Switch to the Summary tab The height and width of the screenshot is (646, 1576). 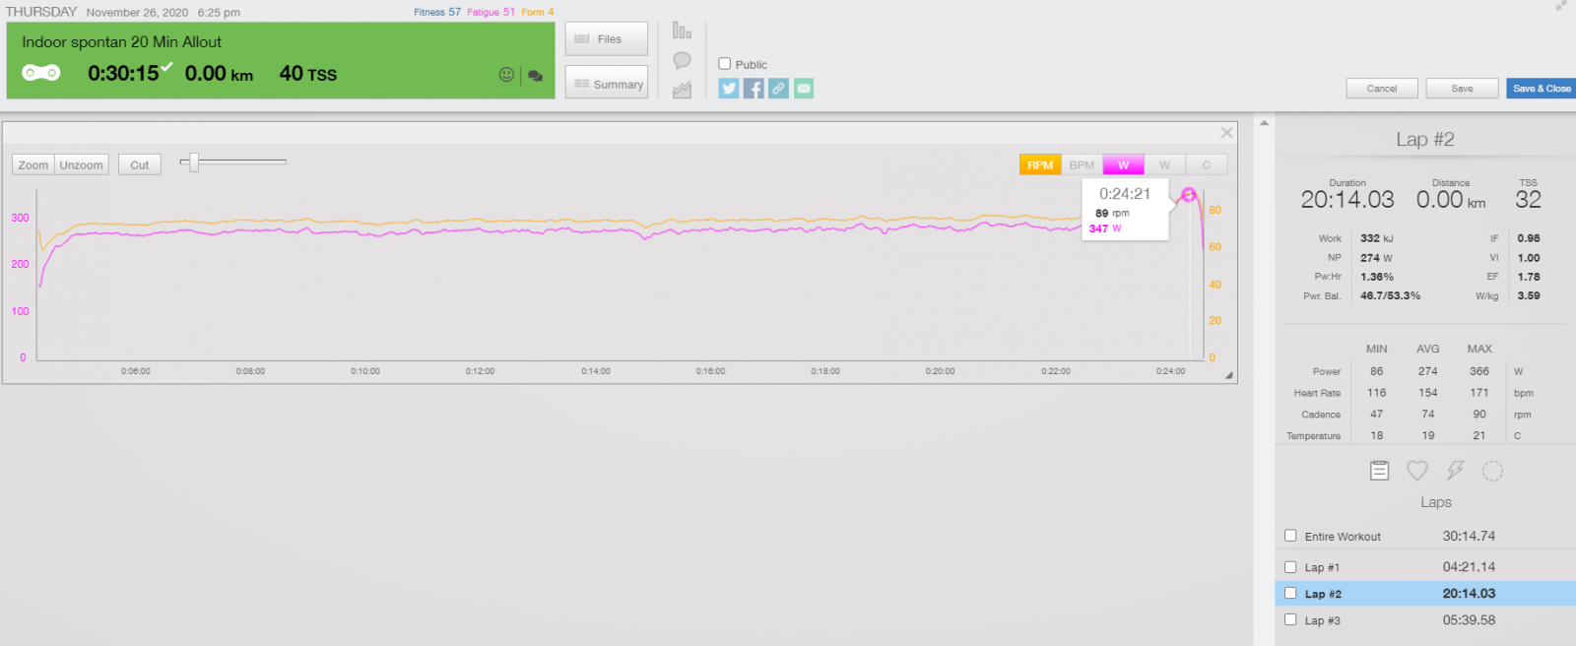coord(607,85)
